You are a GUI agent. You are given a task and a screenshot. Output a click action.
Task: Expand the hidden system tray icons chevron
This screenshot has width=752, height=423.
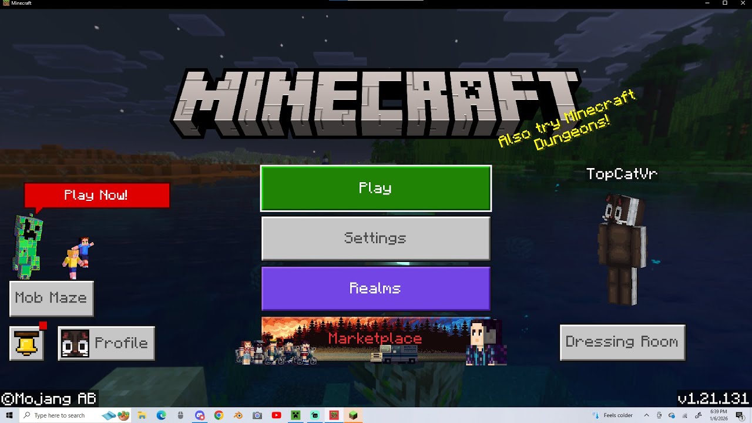click(x=646, y=415)
